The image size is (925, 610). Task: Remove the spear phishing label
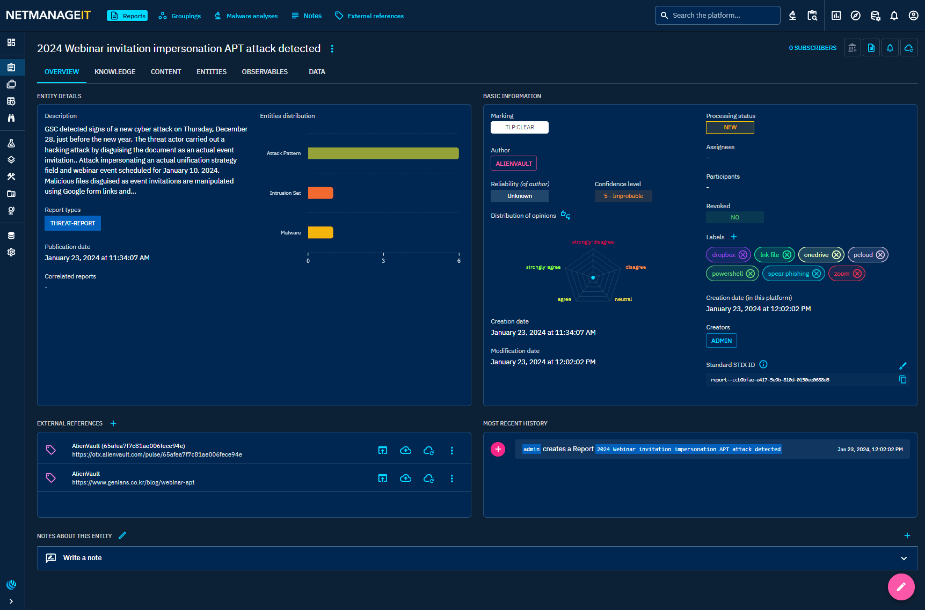click(817, 274)
